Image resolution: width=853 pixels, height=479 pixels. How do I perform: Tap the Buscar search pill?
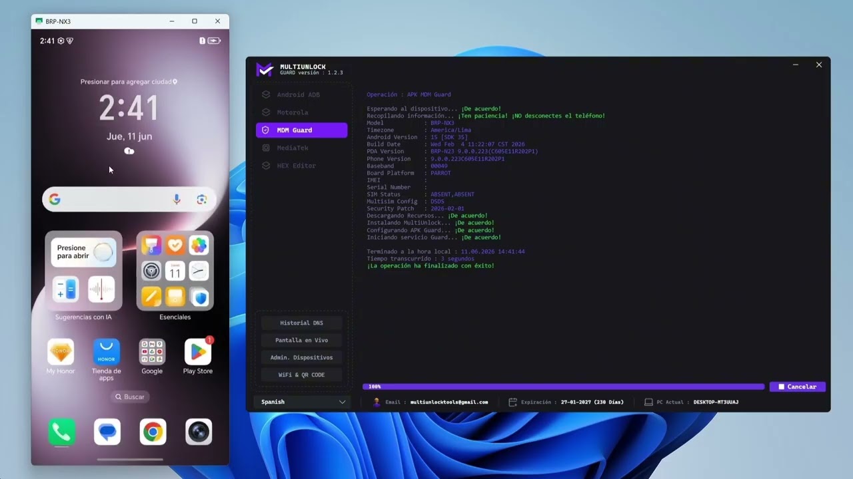(x=129, y=397)
